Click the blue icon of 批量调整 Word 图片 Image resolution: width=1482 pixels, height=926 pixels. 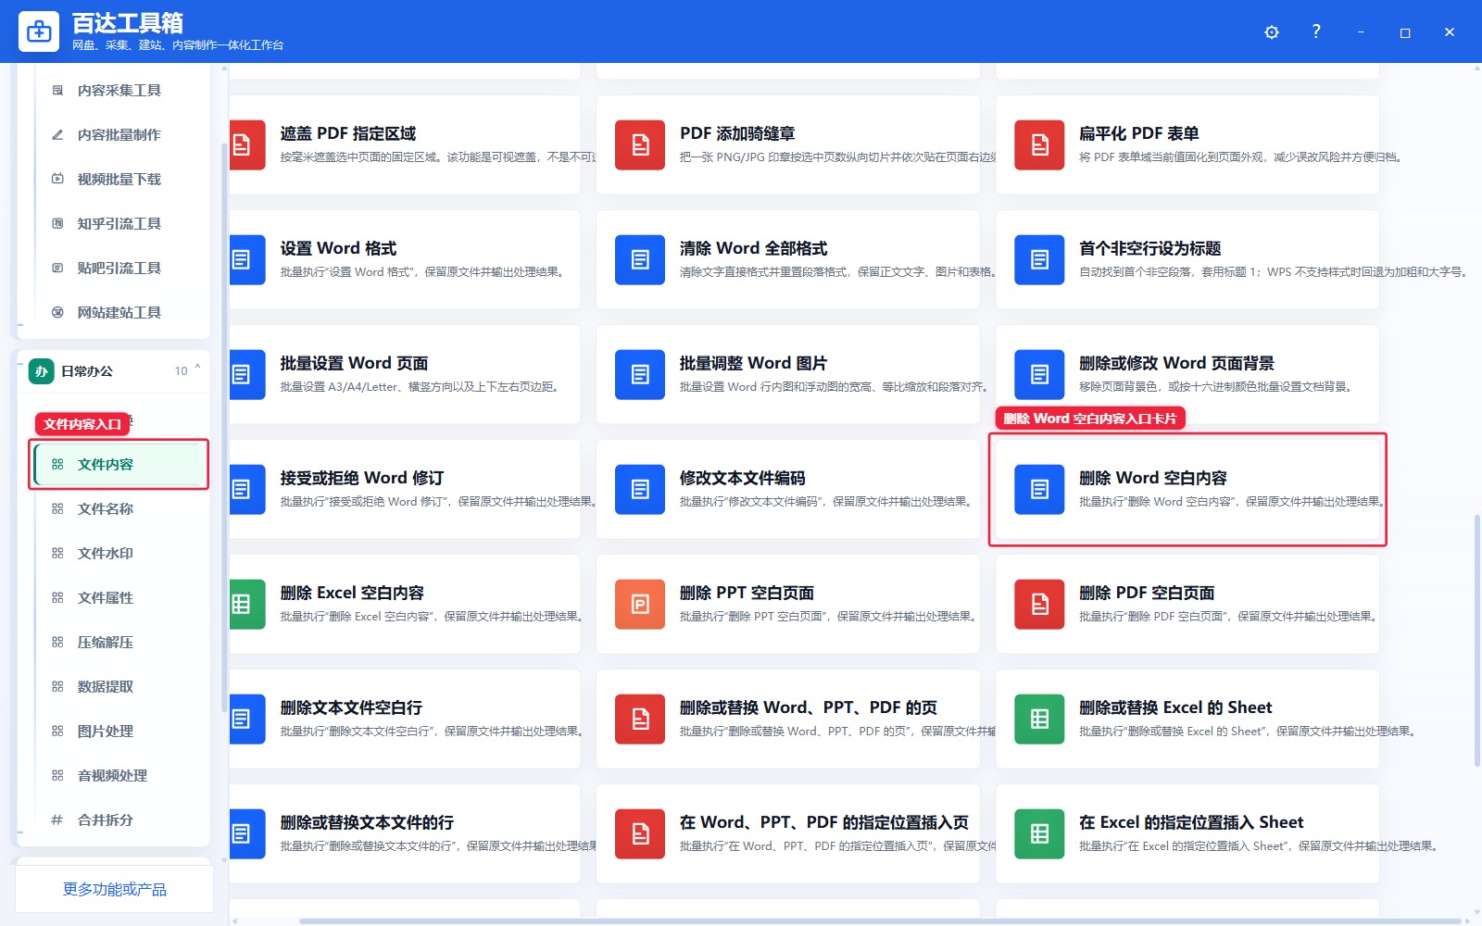(x=640, y=375)
